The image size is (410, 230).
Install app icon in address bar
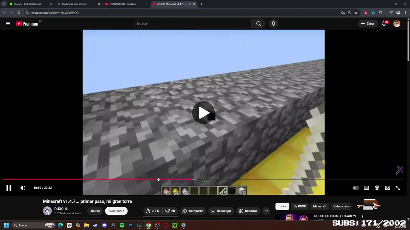click(343, 13)
